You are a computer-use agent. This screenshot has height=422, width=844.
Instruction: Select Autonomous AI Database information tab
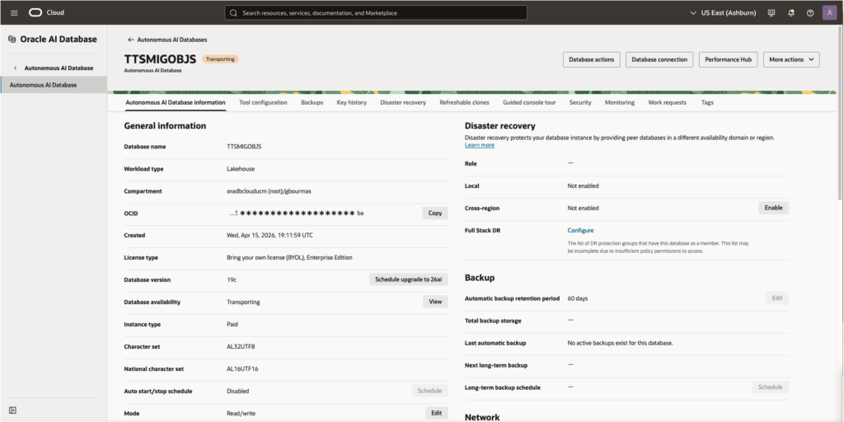tap(176, 102)
